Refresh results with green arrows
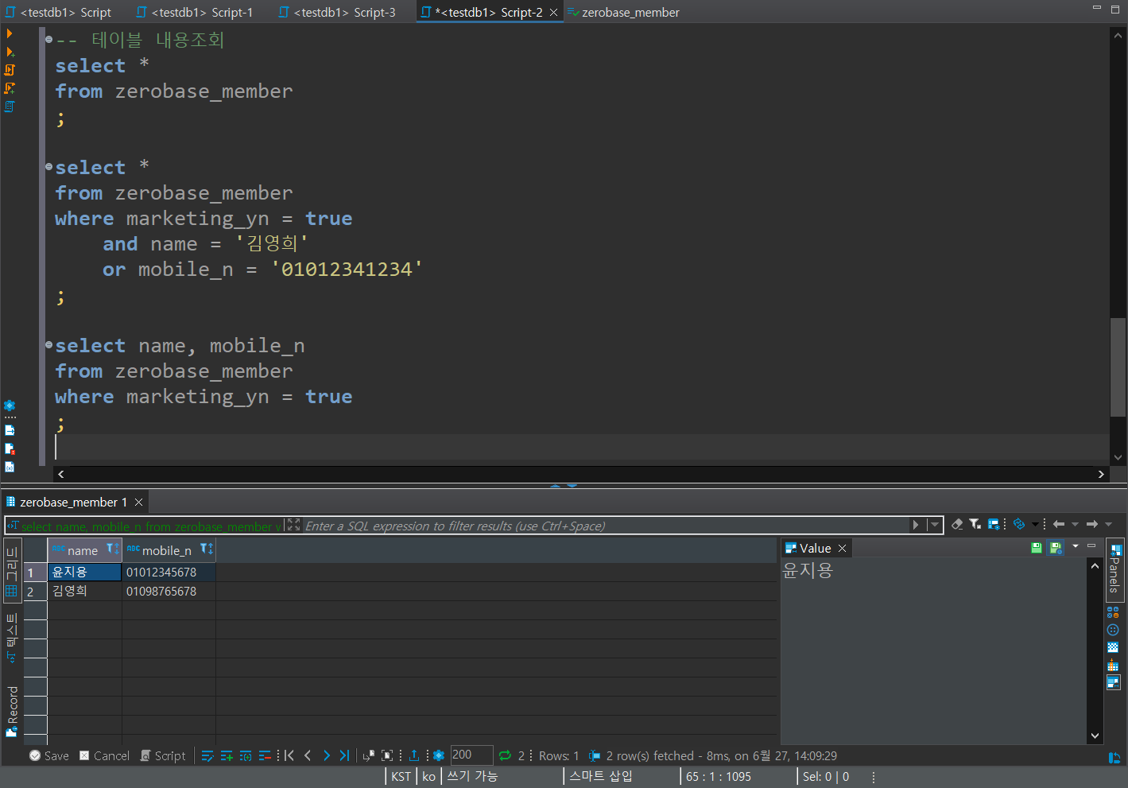Viewport: 1128px width, 788px height. pyautogui.click(x=505, y=755)
